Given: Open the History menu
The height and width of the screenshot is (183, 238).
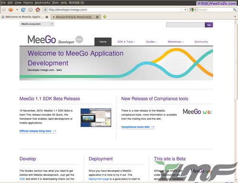Looking at the screenshot, I should tap(28, 3).
